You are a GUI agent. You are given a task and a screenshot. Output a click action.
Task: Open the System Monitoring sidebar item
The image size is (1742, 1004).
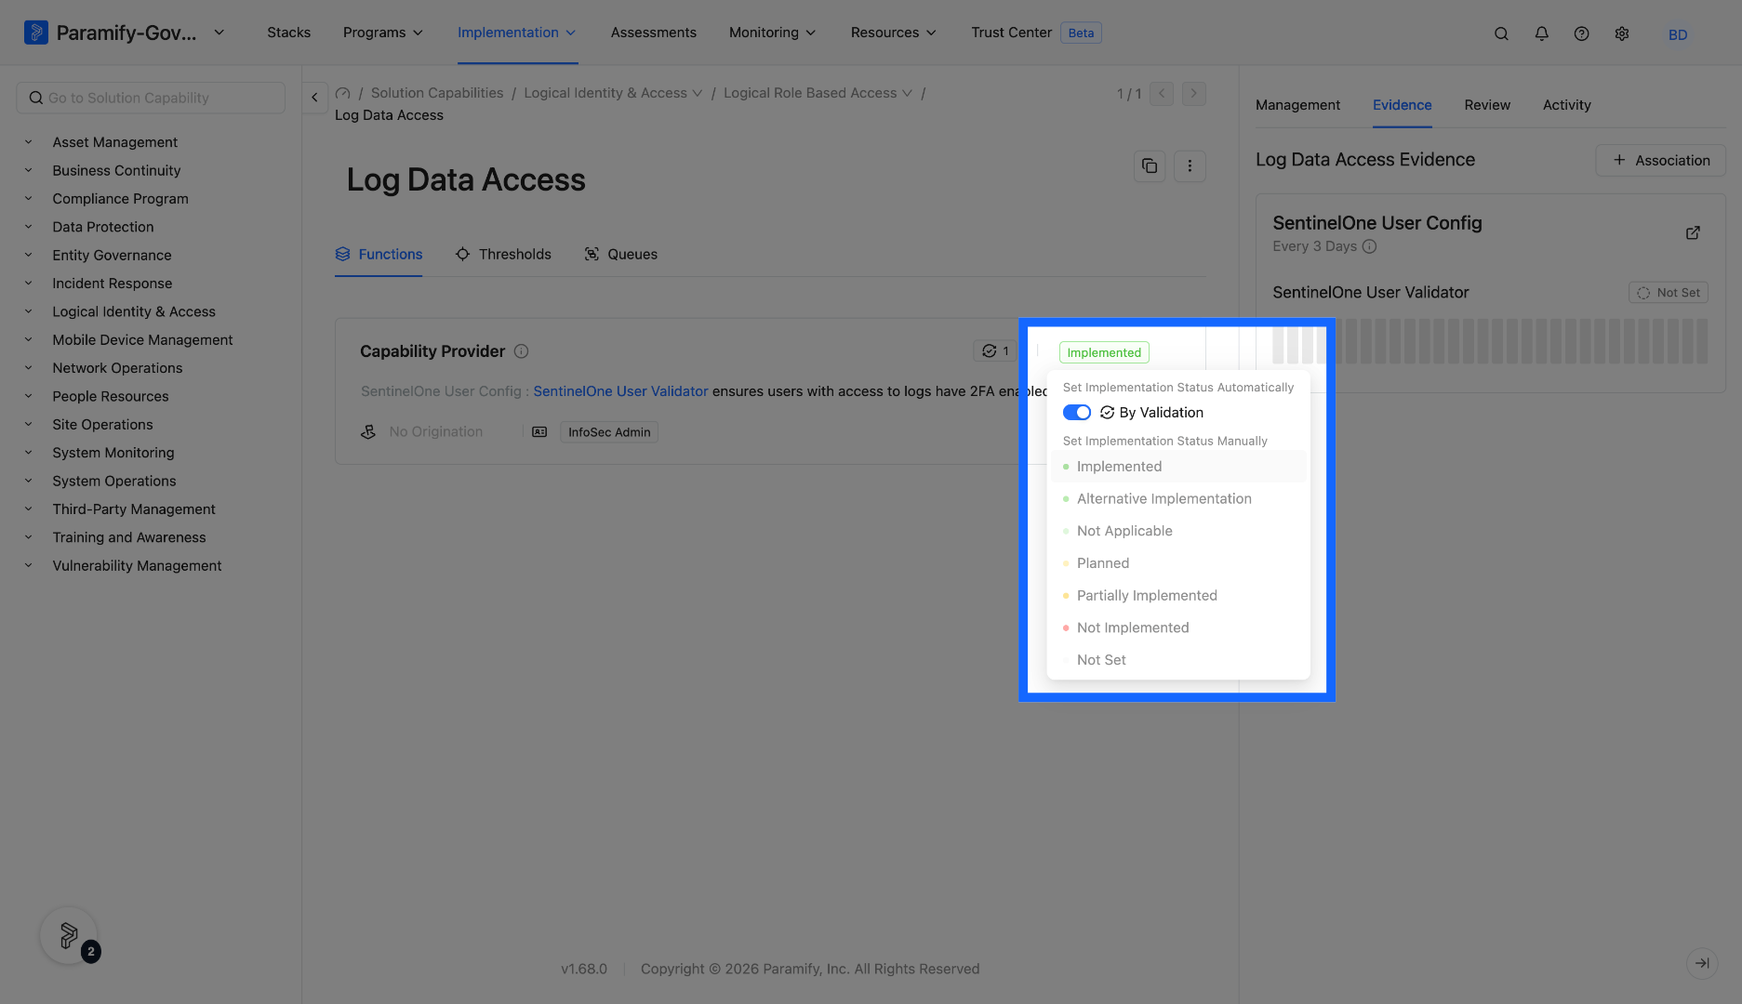(113, 453)
